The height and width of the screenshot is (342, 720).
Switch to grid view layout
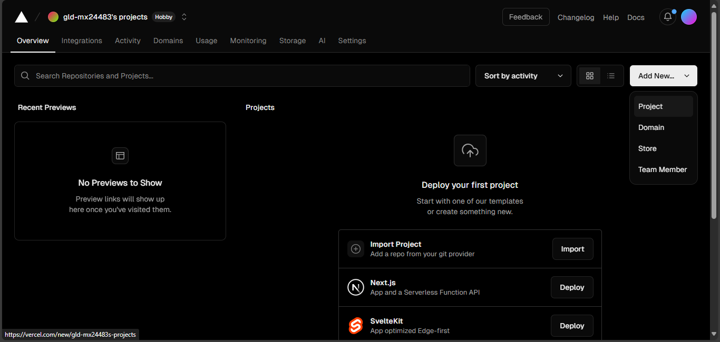click(589, 75)
